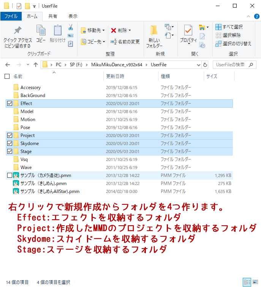Sort by 更新日時 column header
This screenshot has width=261, height=287.
(x=131, y=77)
